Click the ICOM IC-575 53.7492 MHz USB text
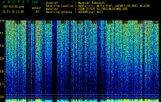This screenshot has width=161, height=102. point(103,9)
